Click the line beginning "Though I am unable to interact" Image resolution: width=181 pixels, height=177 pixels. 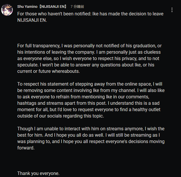[x=91, y=129]
